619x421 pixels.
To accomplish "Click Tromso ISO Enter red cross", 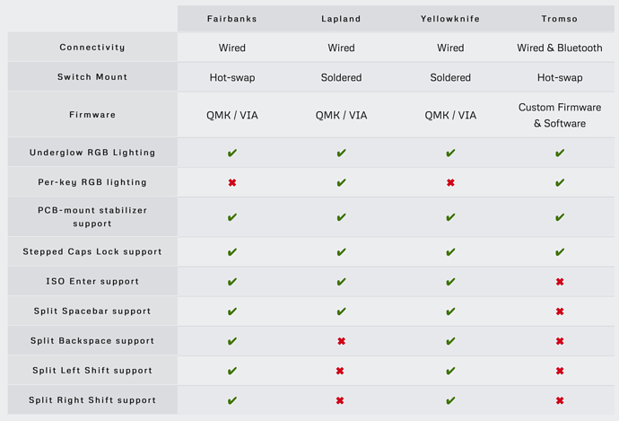I will click(560, 282).
